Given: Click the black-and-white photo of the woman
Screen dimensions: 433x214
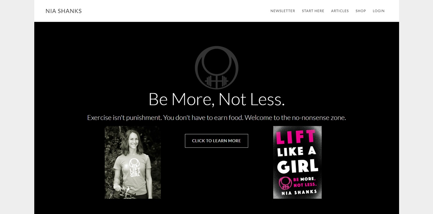Looking at the screenshot, I should pos(133,162).
